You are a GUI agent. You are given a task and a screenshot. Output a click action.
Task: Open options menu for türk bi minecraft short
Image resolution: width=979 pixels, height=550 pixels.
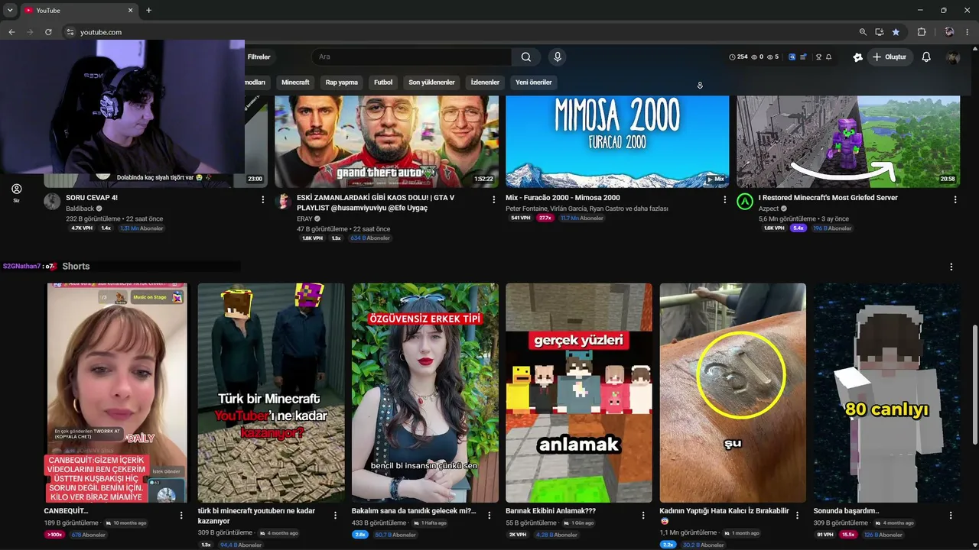pos(335,516)
